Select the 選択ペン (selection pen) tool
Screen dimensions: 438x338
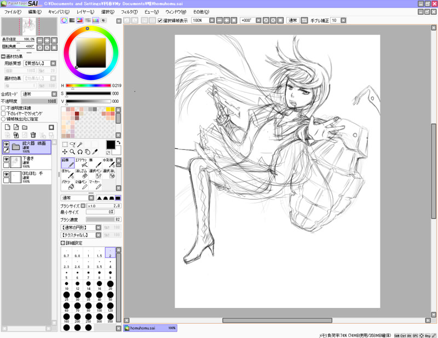tap(95, 174)
